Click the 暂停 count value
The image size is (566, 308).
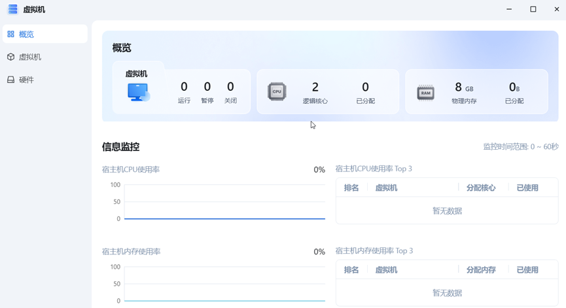pos(207,86)
